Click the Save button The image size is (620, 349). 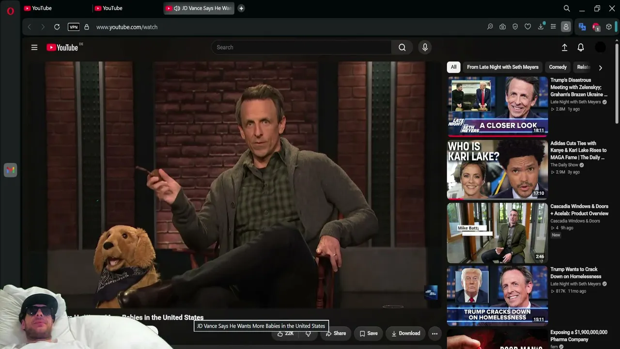pos(368,333)
